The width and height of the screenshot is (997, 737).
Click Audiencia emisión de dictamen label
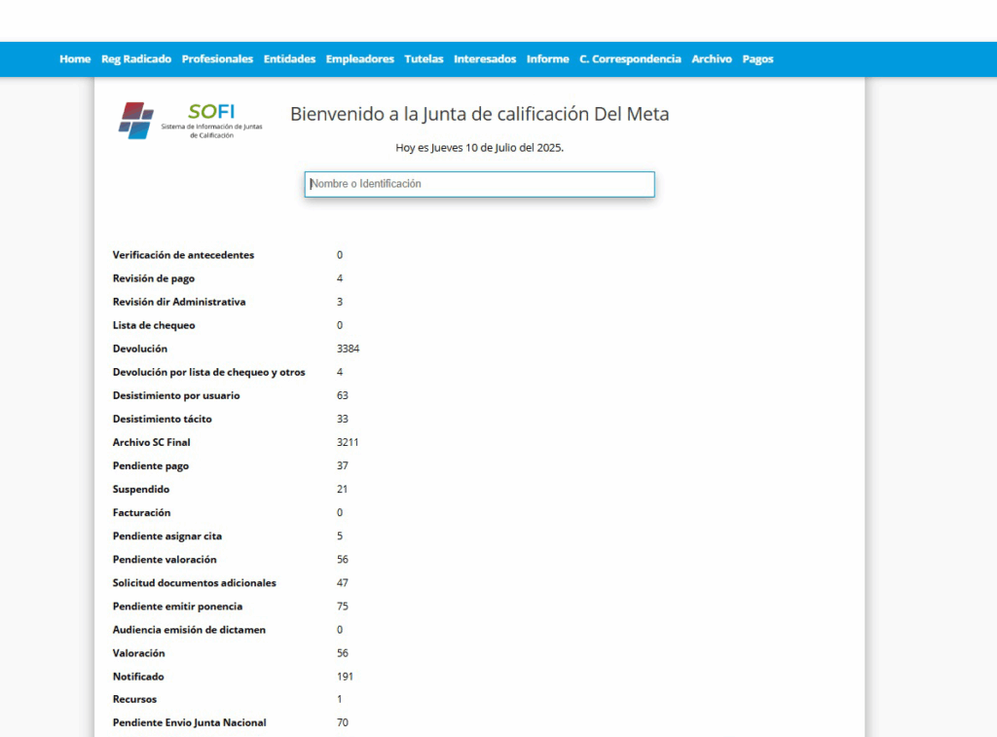[189, 630]
